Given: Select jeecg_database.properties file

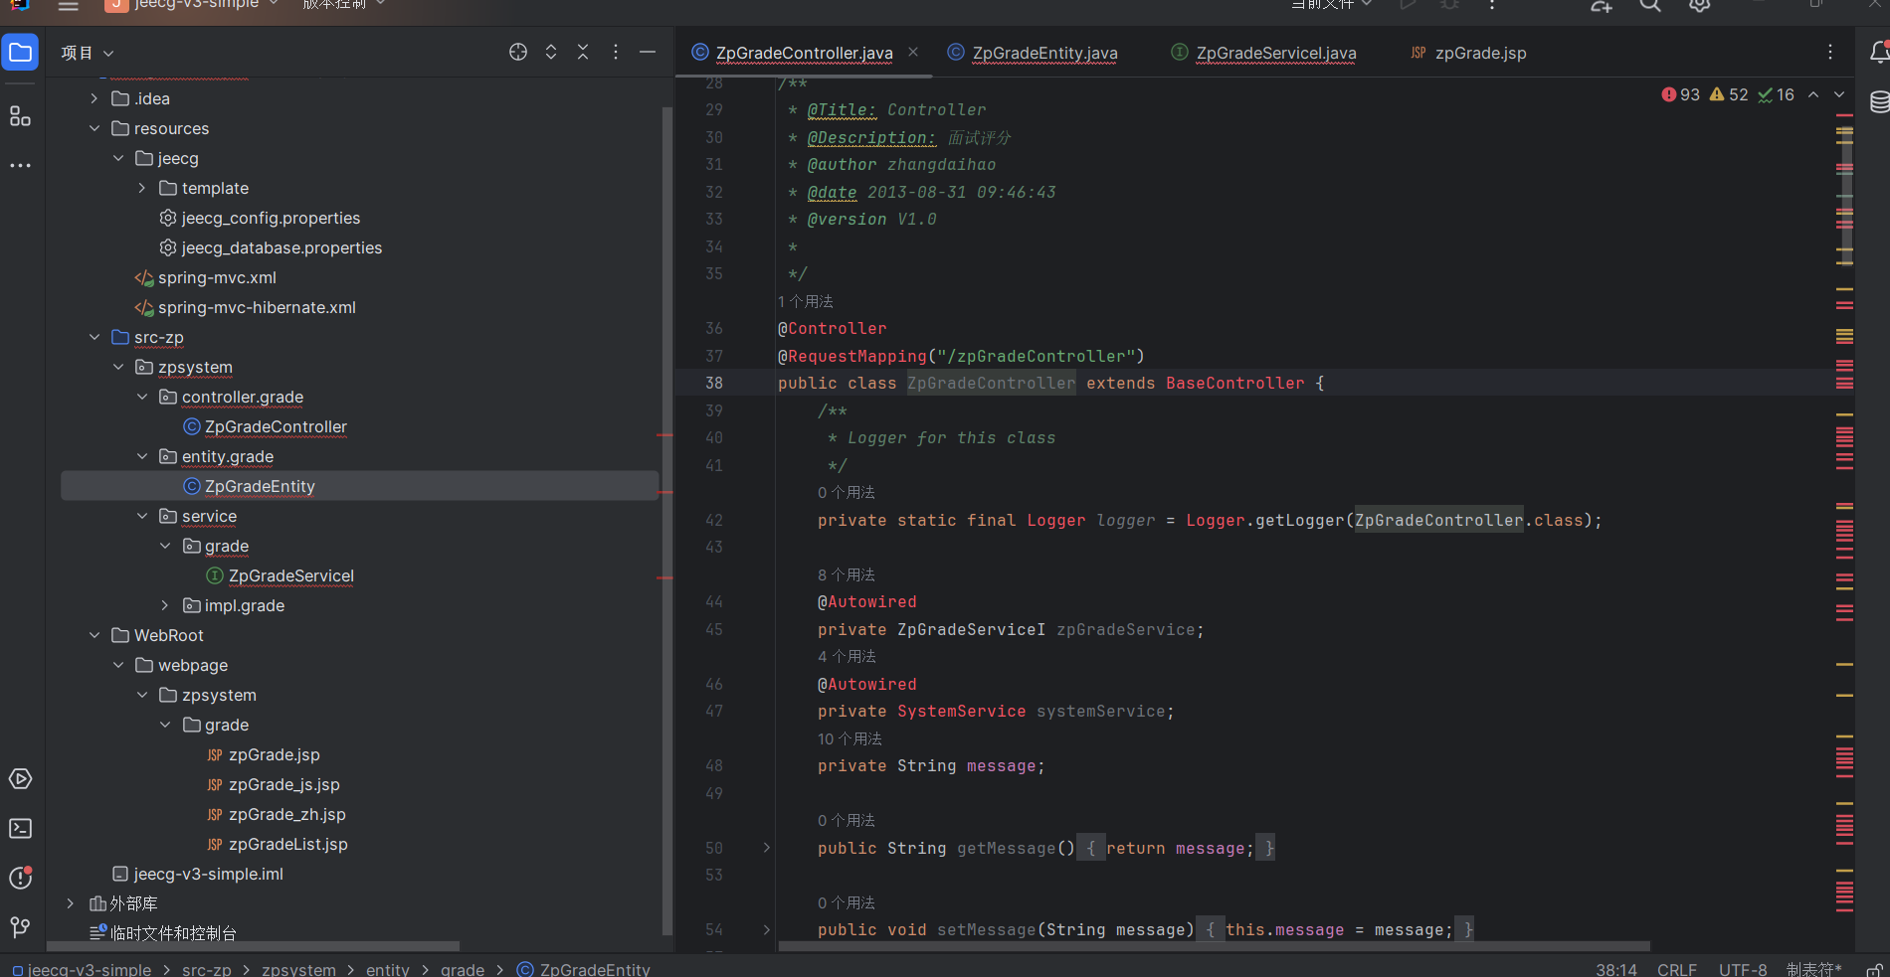Looking at the screenshot, I should (282, 247).
